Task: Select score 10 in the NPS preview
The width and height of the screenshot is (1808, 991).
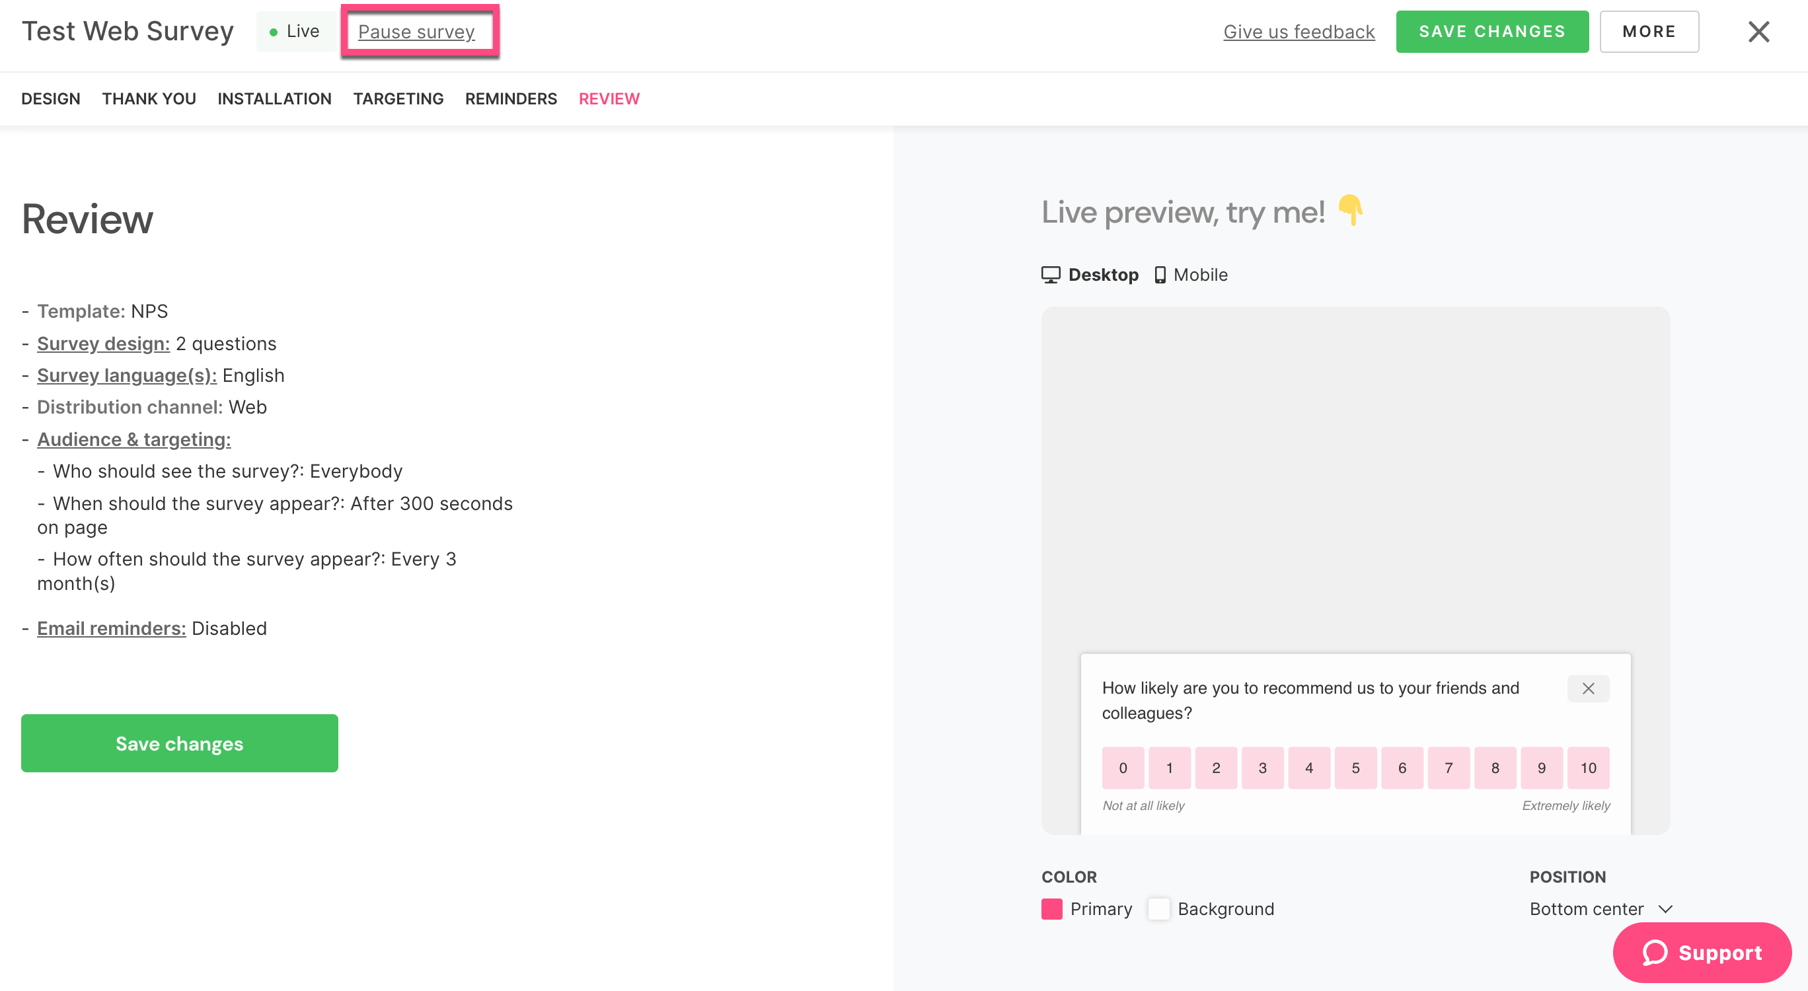Action: click(1589, 768)
